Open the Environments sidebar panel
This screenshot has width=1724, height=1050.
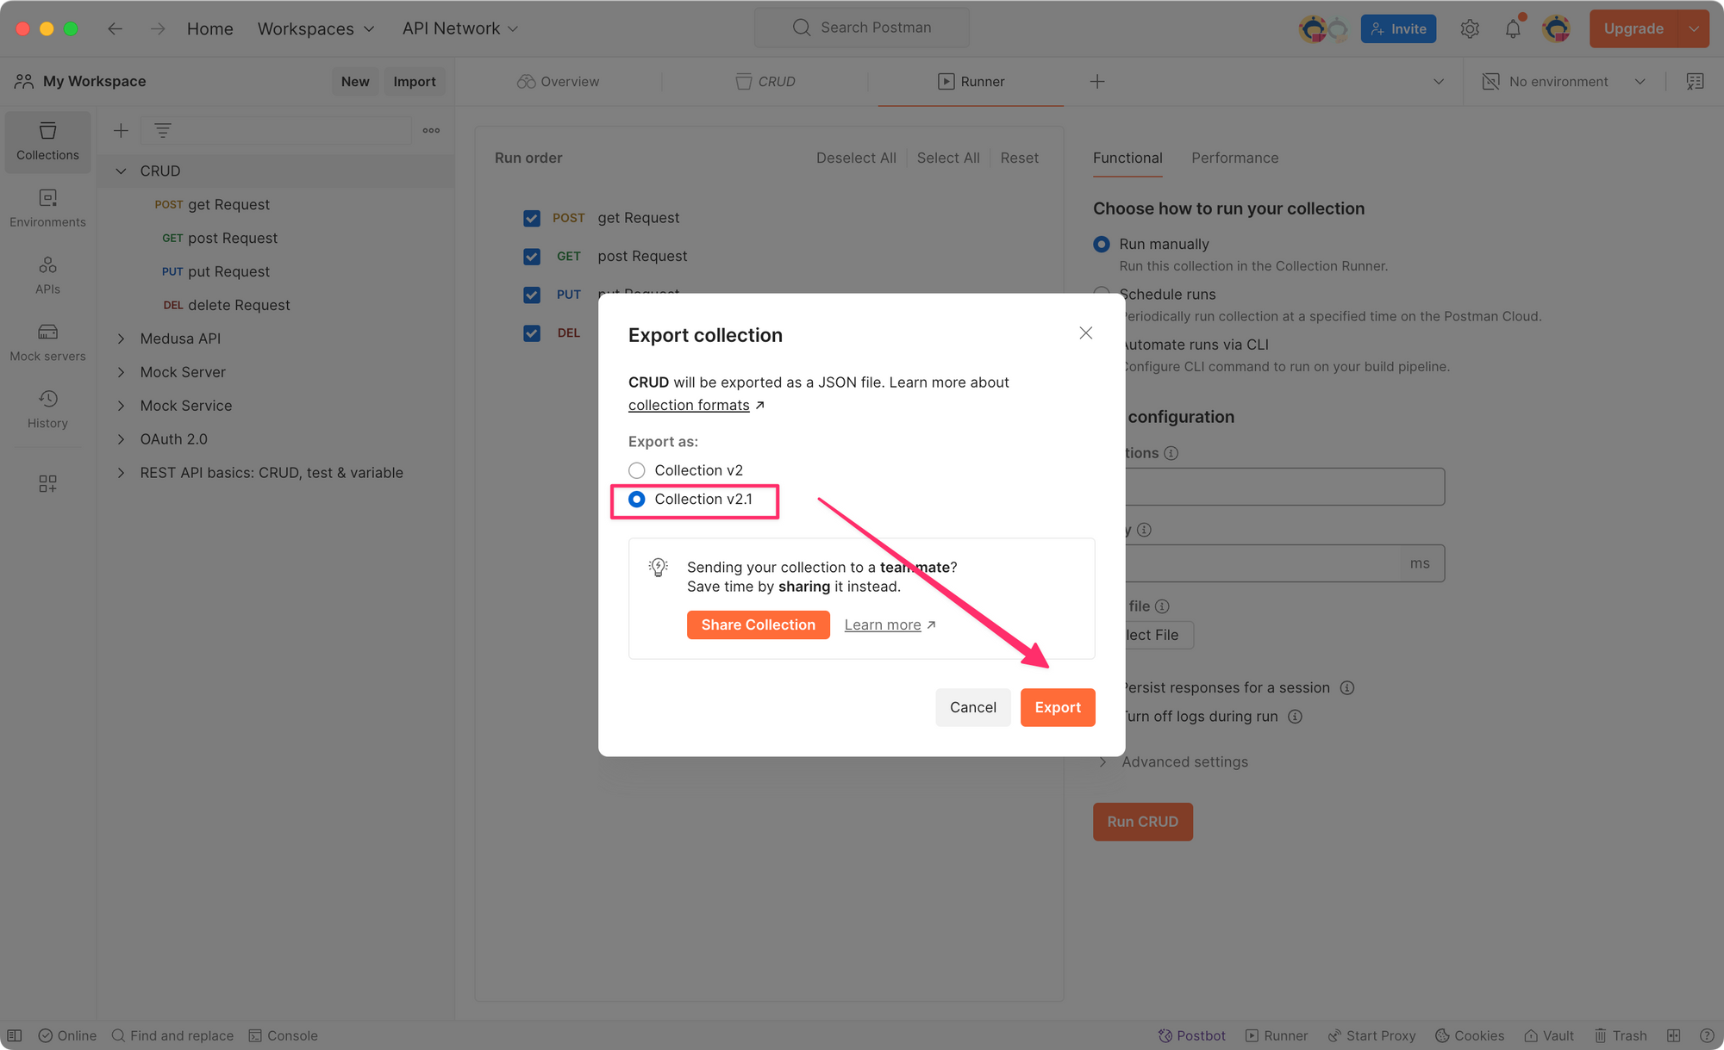coord(47,208)
